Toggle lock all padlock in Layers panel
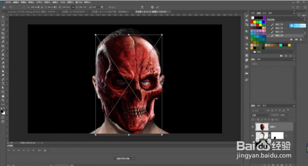Image resolution: width=308 pixels, height=166 pixels. [x=272, y=119]
